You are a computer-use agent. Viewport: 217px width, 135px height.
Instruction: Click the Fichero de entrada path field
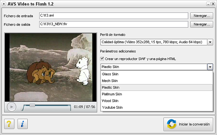pyautogui.click(x=114, y=16)
